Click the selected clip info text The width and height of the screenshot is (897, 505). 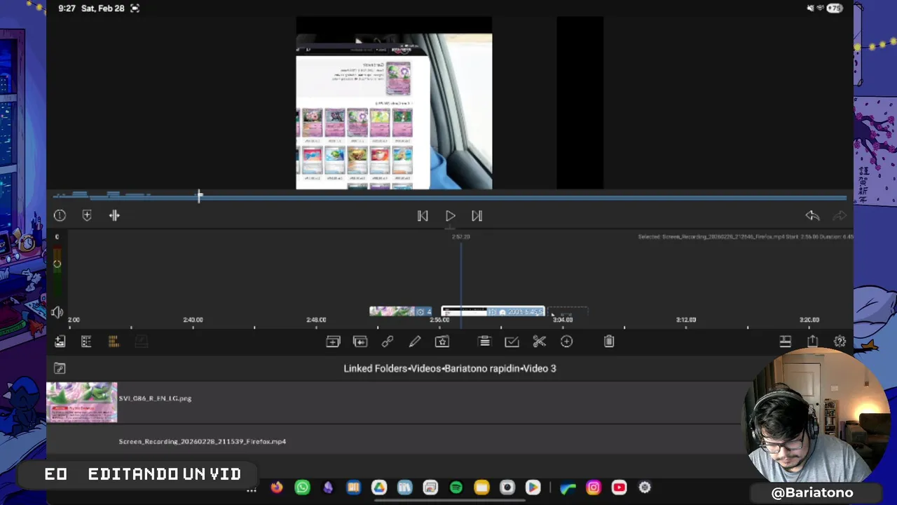[746, 237]
